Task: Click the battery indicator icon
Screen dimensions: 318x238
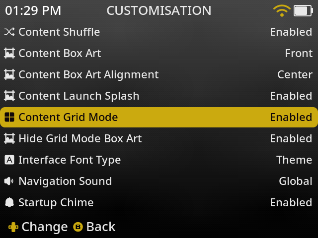Action: [302, 10]
